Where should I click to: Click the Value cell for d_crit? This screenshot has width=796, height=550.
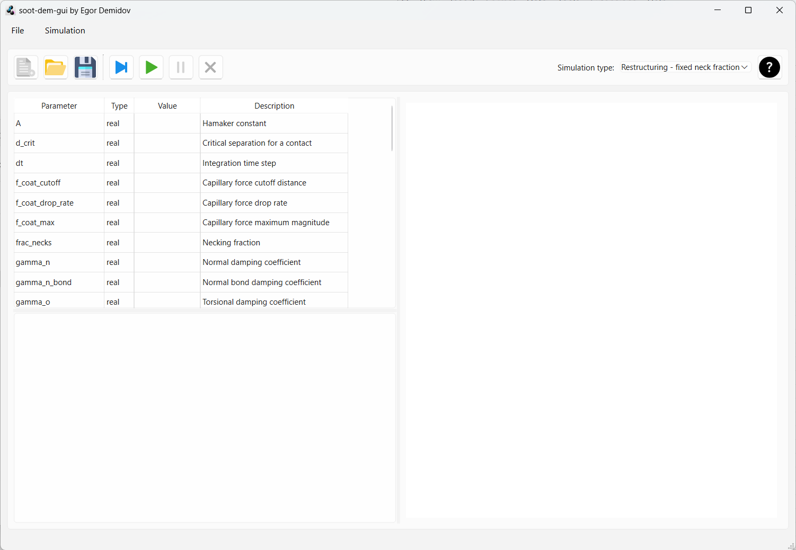coord(167,143)
